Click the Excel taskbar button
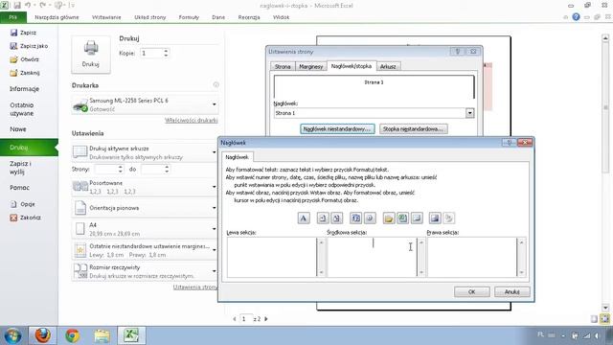 coord(131,335)
